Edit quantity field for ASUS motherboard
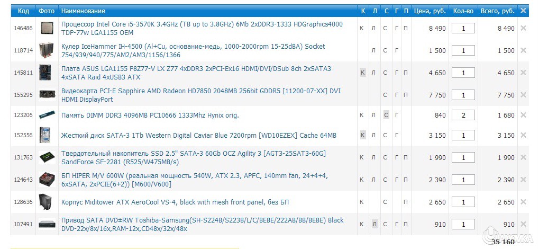 tap(463, 73)
